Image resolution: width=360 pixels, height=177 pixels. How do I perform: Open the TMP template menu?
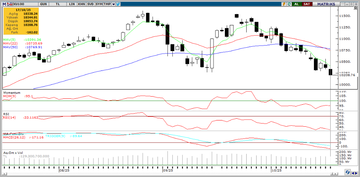click(107, 4)
